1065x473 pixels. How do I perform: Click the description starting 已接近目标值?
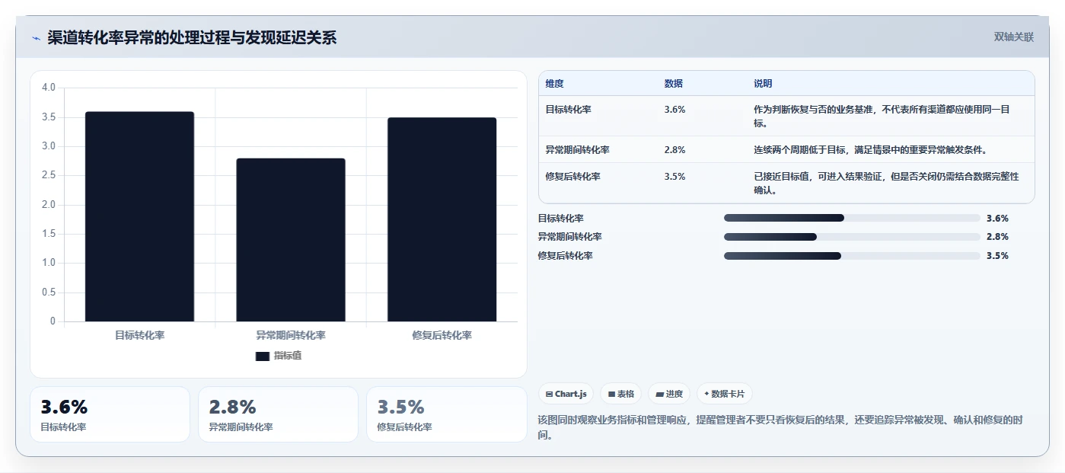tap(886, 184)
